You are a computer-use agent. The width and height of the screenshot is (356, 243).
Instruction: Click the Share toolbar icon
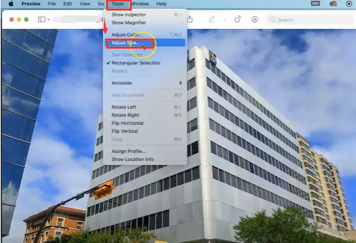click(x=190, y=19)
